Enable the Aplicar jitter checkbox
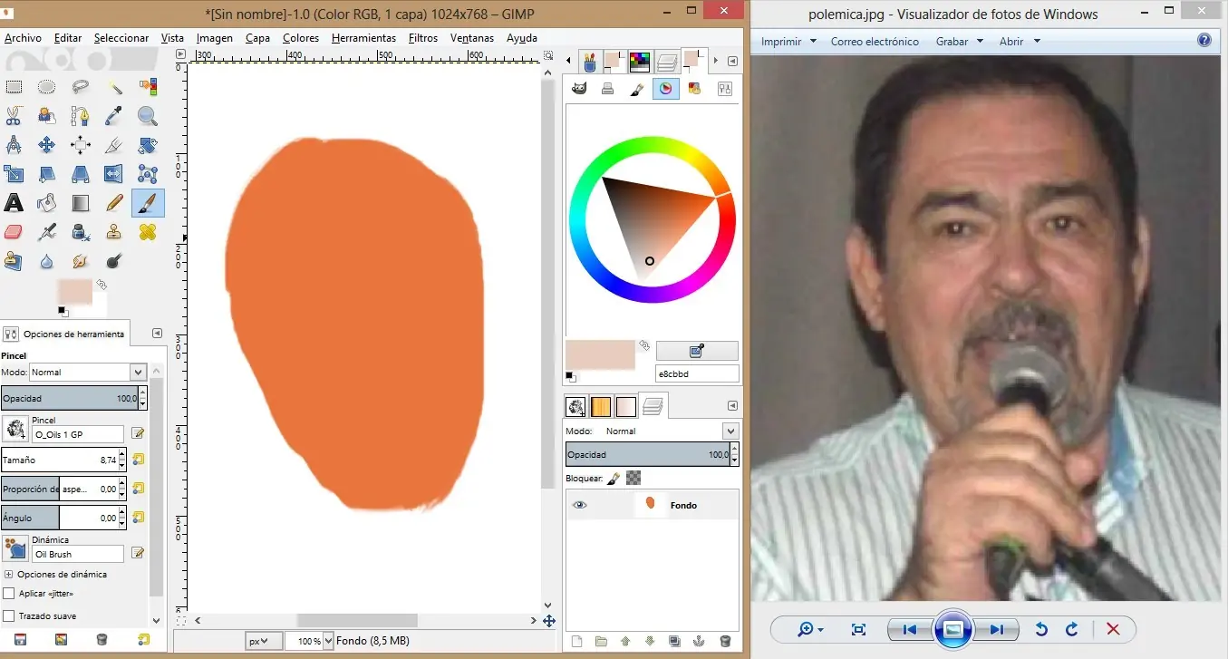Image resolution: width=1228 pixels, height=659 pixels. click(9, 594)
